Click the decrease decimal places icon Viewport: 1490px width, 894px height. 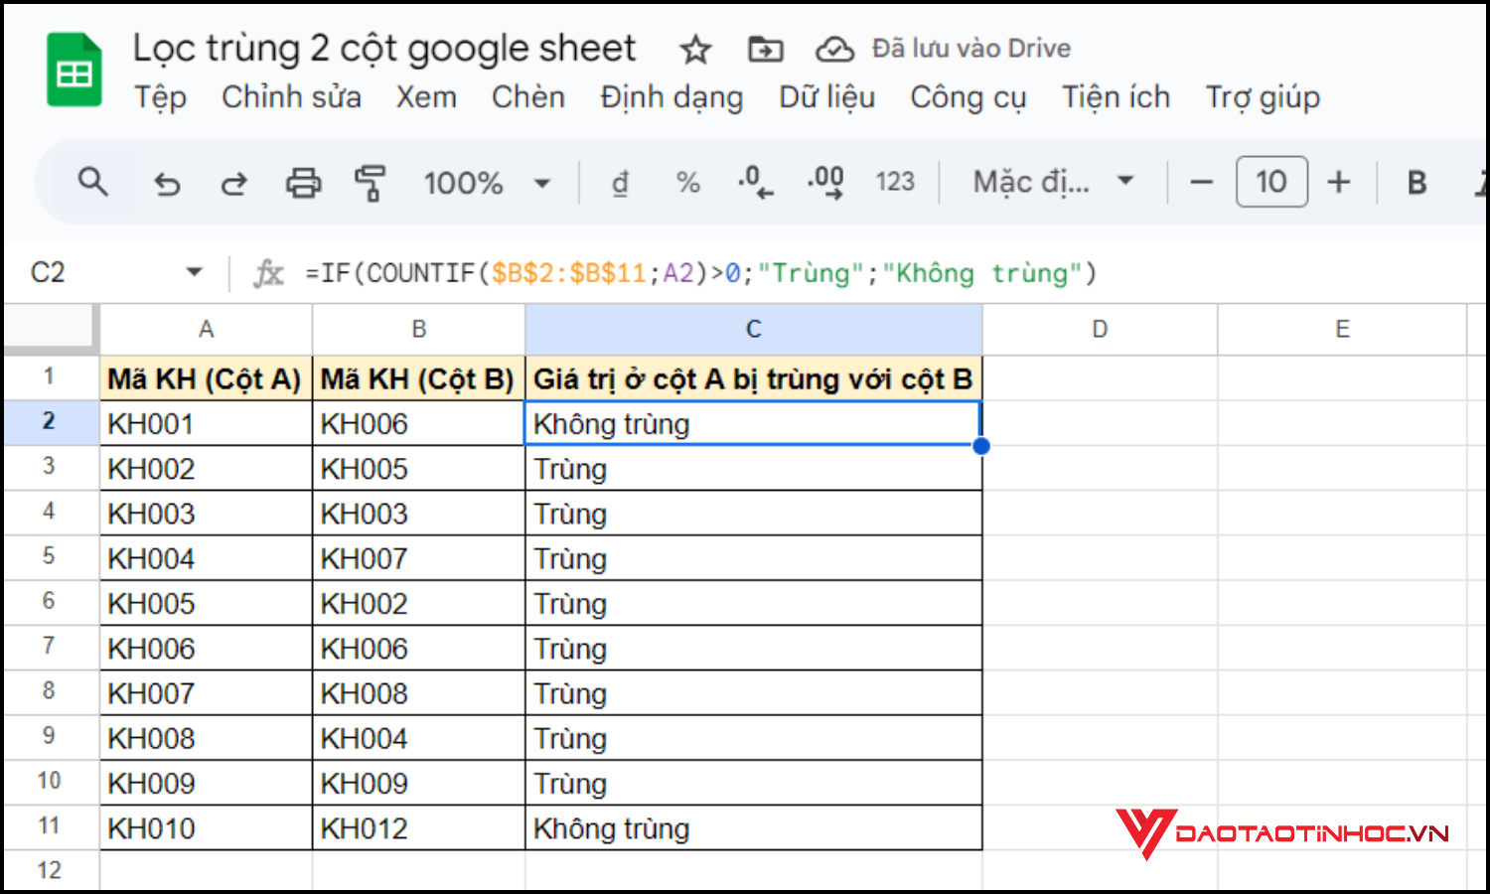(x=755, y=182)
